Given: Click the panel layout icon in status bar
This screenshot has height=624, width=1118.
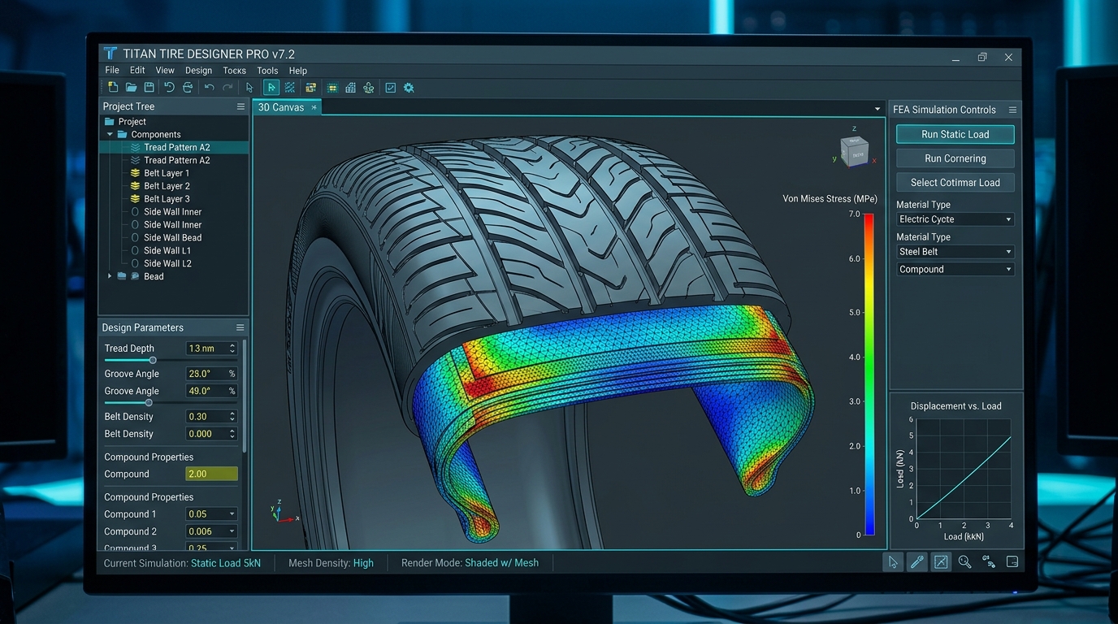Looking at the screenshot, I should point(1012,561).
